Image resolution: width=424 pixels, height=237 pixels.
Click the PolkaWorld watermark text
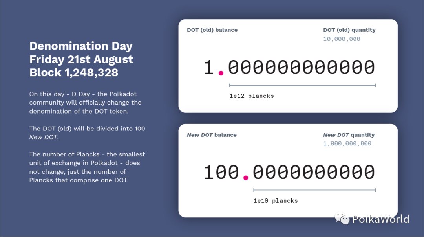point(380,219)
